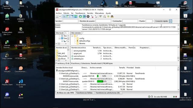Screen dimensions: 193x108
Task: Open the Sitio remoto path dropdown
Action: tap(178, 33)
